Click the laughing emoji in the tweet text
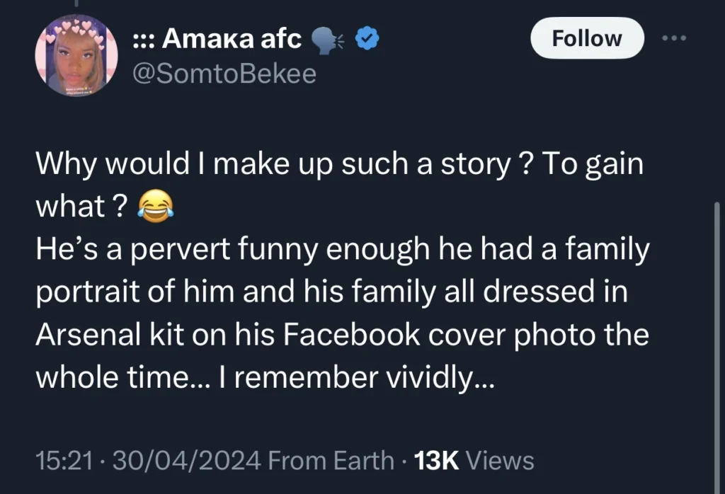This screenshot has height=494, width=725. click(154, 207)
